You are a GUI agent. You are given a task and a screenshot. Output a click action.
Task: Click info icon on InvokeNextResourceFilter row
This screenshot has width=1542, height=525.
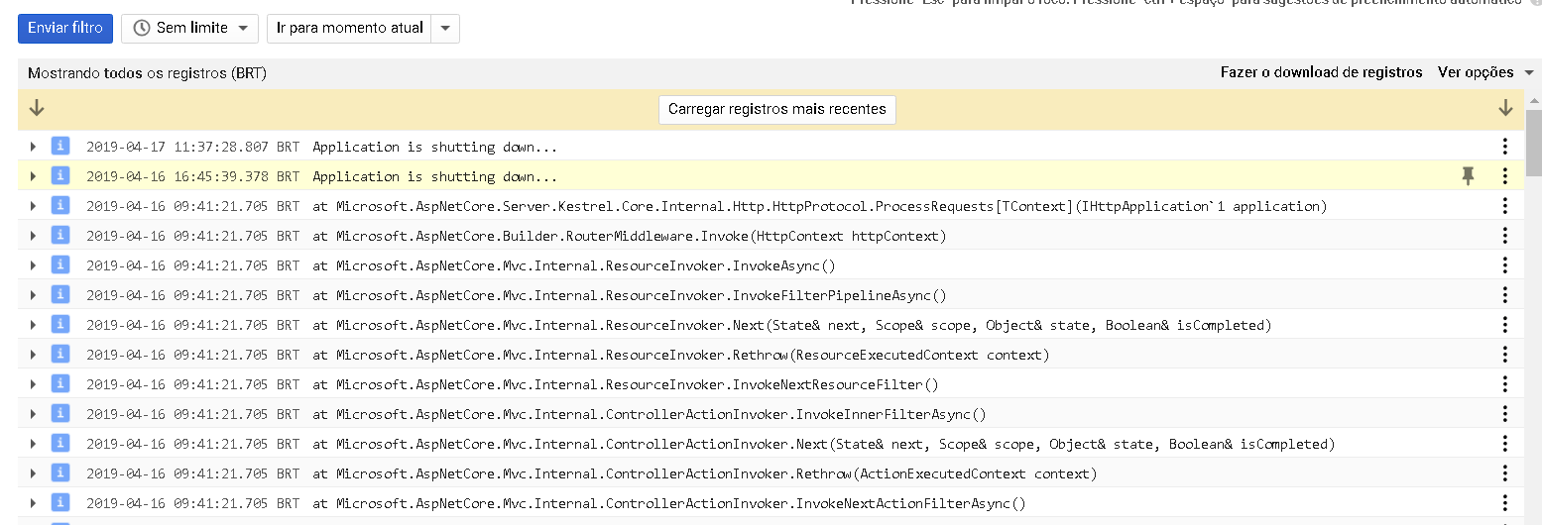click(60, 383)
